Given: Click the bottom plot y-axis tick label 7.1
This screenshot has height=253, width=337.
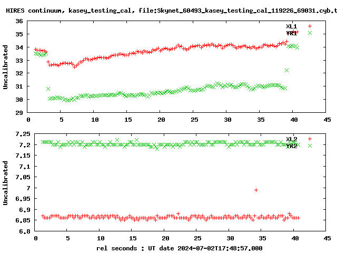Looking at the screenshot, I should 25,167.
